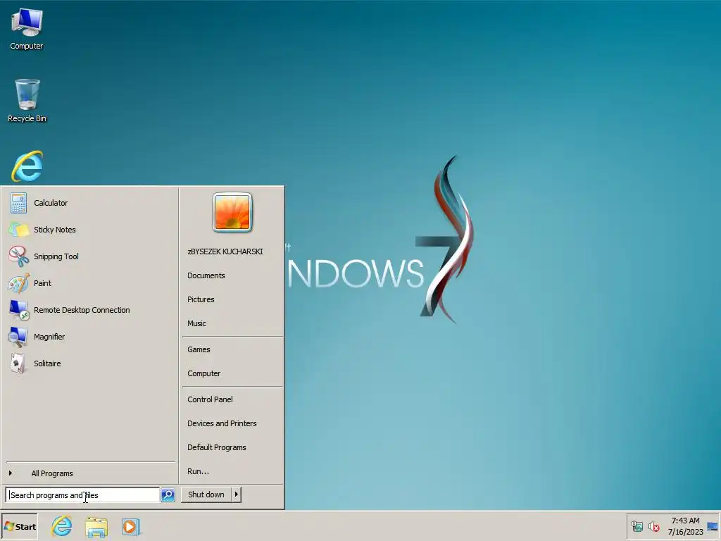
Task: Open the Computer desktop icon
Action: (x=27, y=30)
